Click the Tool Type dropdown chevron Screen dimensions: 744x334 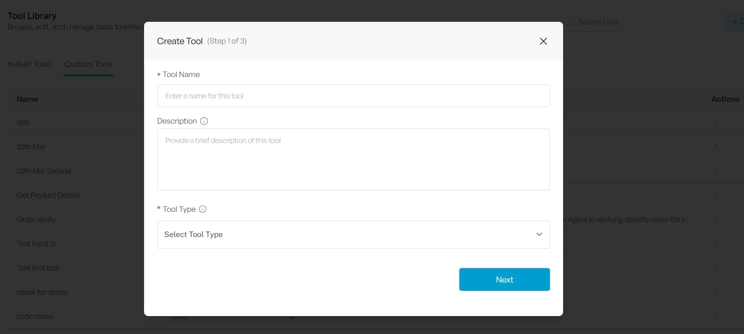(x=539, y=235)
